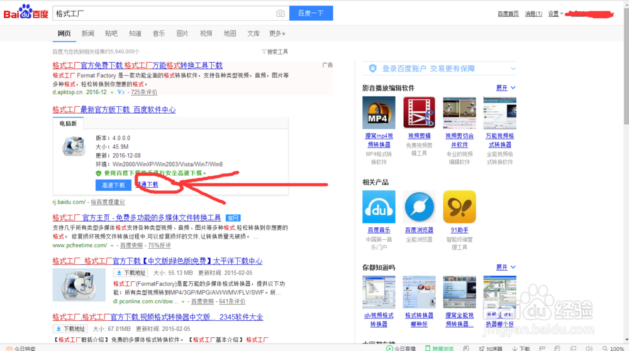This screenshot has height=351, width=629.
Task: Expand the 你都知道吗 section with 展开
Action: tap(506, 267)
